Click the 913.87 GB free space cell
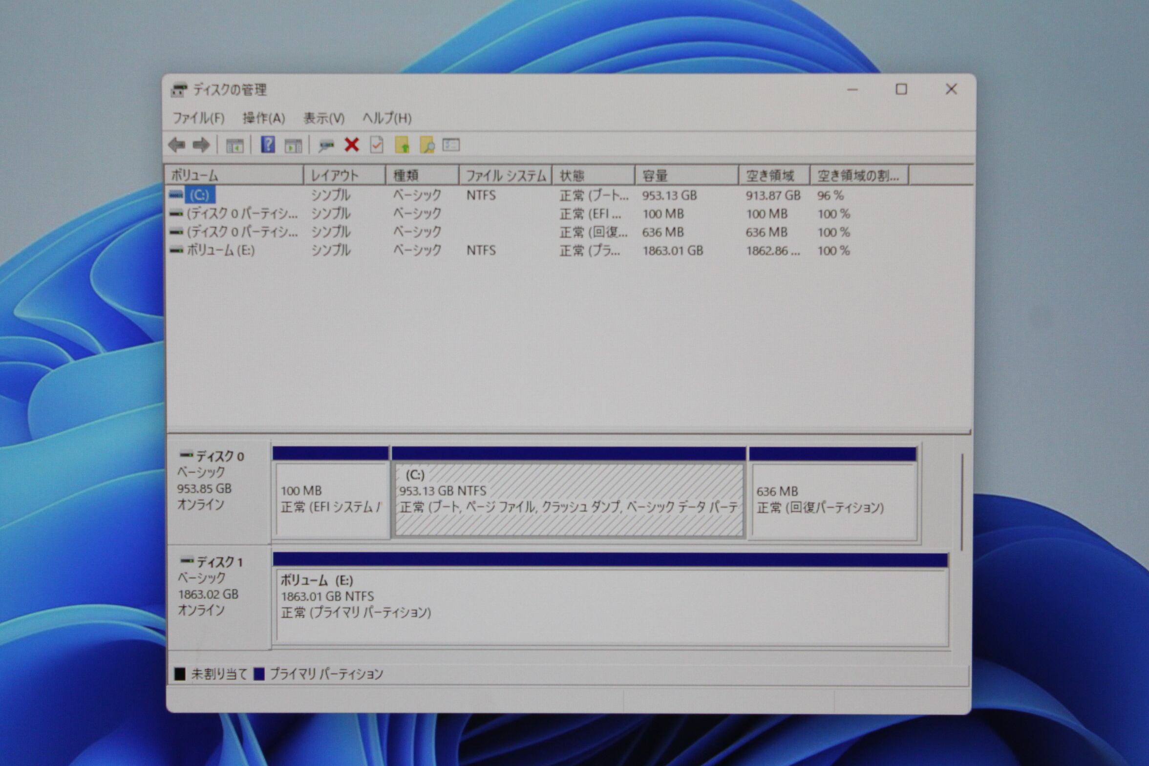The image size is (1149, 766). 773,195
